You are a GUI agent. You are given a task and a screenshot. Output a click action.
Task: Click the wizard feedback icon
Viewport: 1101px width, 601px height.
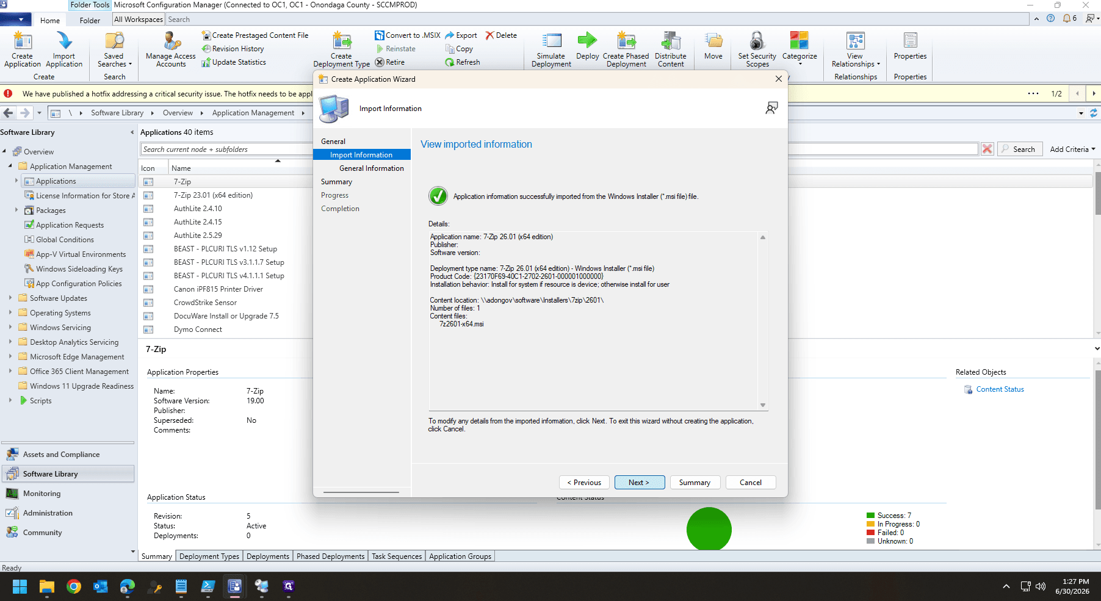click(771, 108)
